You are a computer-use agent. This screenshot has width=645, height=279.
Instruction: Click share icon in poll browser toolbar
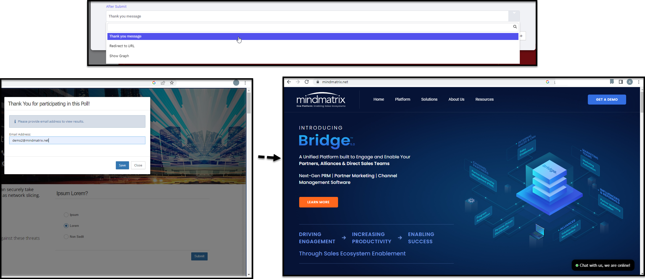(163, 83)
